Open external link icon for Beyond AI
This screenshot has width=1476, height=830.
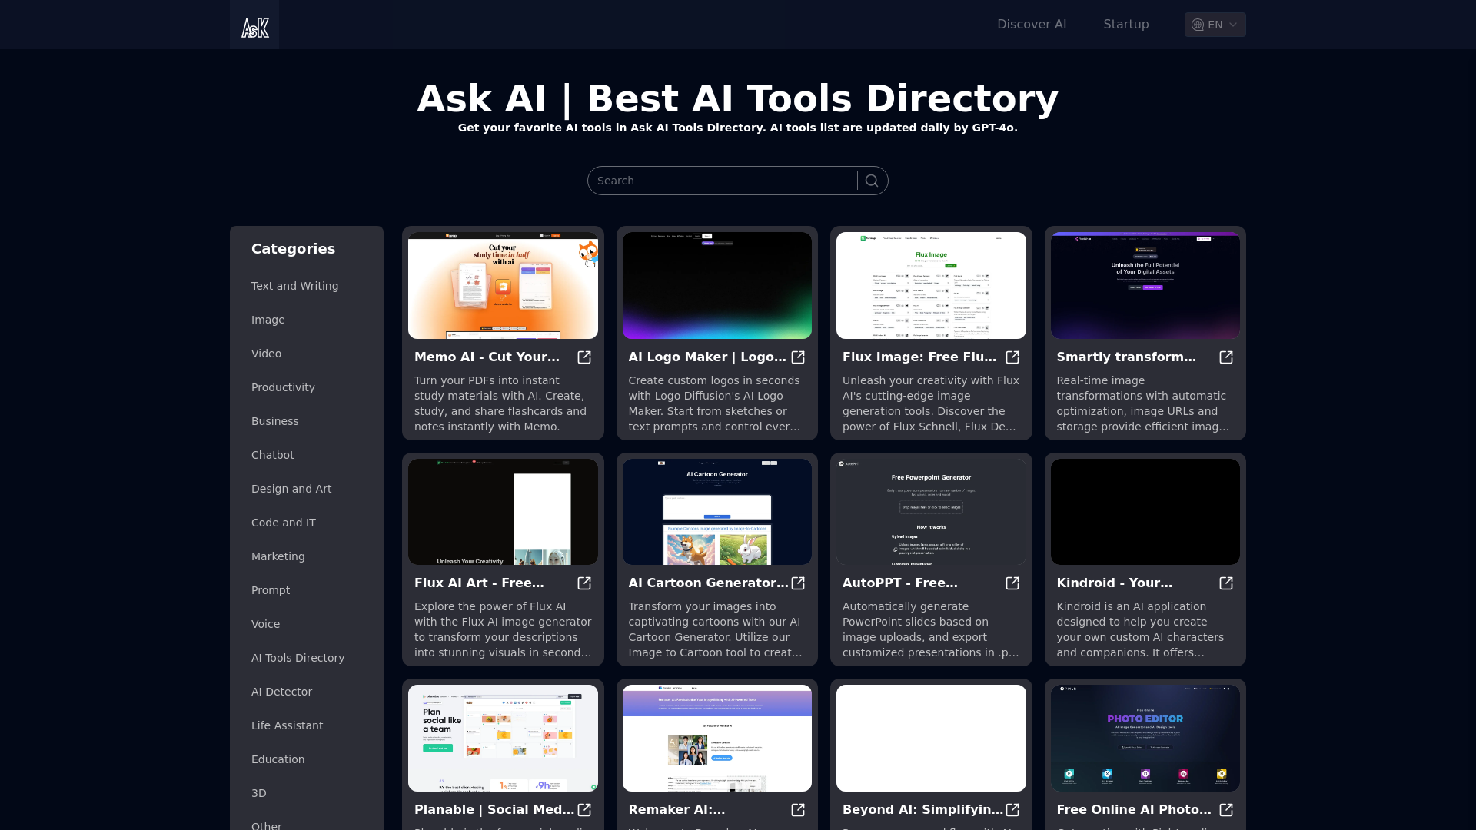[1012, 810]
